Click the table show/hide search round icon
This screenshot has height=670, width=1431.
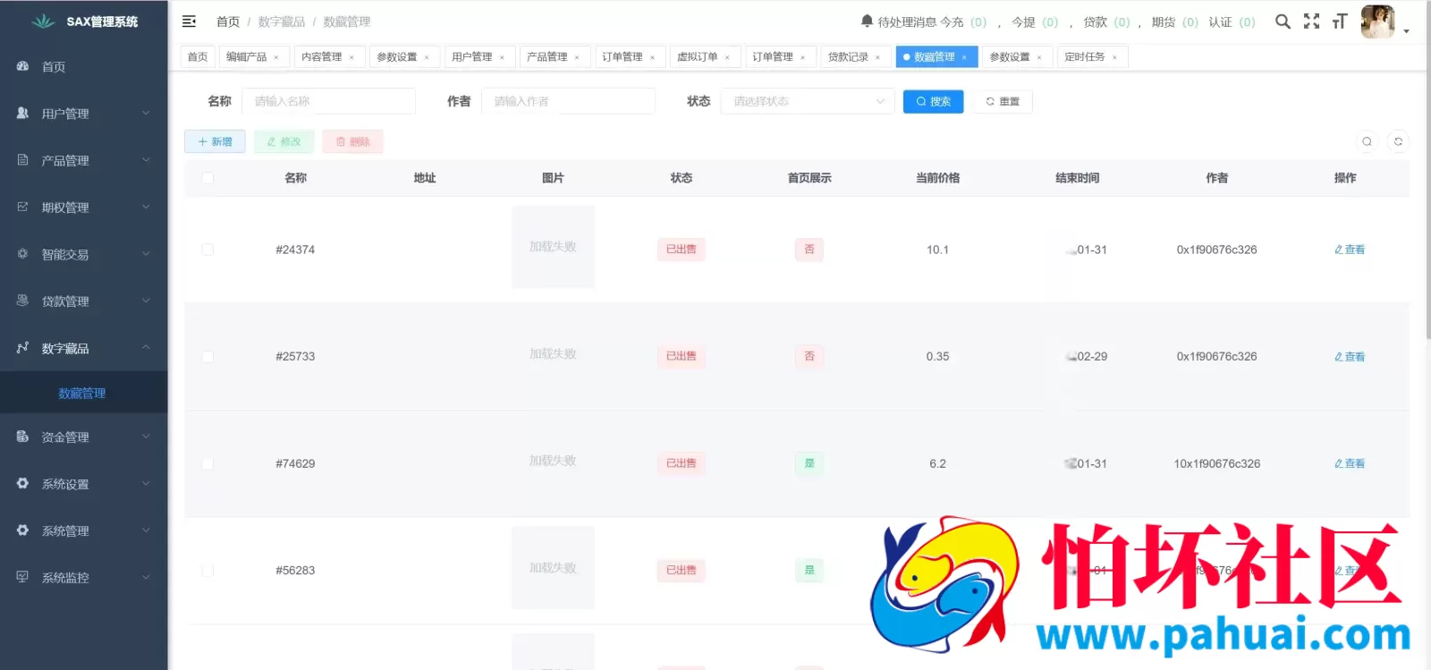click(x=1367, y=141)
